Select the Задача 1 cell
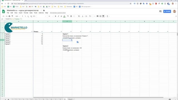 (67, 34)
